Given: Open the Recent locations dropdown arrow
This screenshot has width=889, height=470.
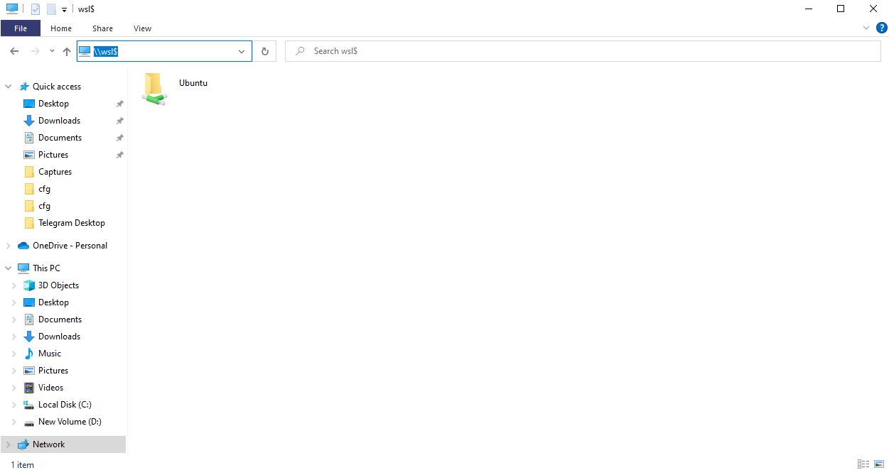Looking at the screenshot, I should (x=52, y=51).
